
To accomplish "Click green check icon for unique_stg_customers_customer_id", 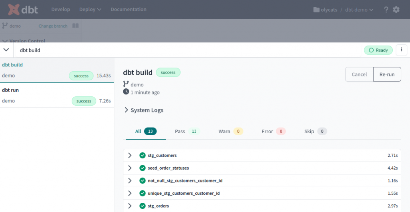I will click(143, 193).
